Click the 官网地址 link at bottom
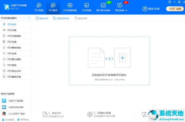This screenshot has width=185, height=122. click(23, 120)
